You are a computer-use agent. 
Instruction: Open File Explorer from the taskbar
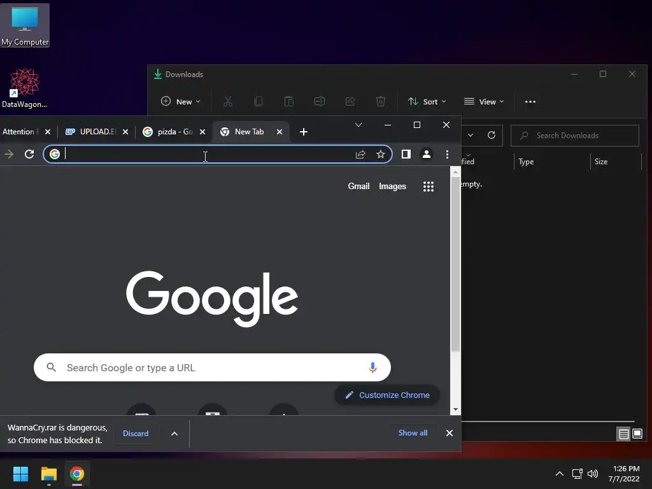(48, 474)
